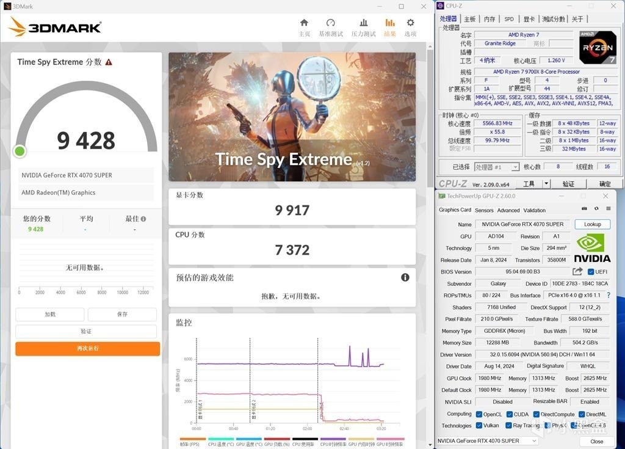
Task: Open the SPD tab in CPU-Z
Action: pos(509,19)
